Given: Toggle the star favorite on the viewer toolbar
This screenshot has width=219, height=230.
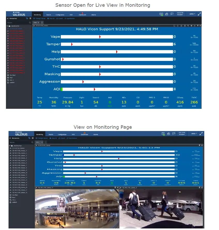Looking at the screenshot, I should pos(178,26).
